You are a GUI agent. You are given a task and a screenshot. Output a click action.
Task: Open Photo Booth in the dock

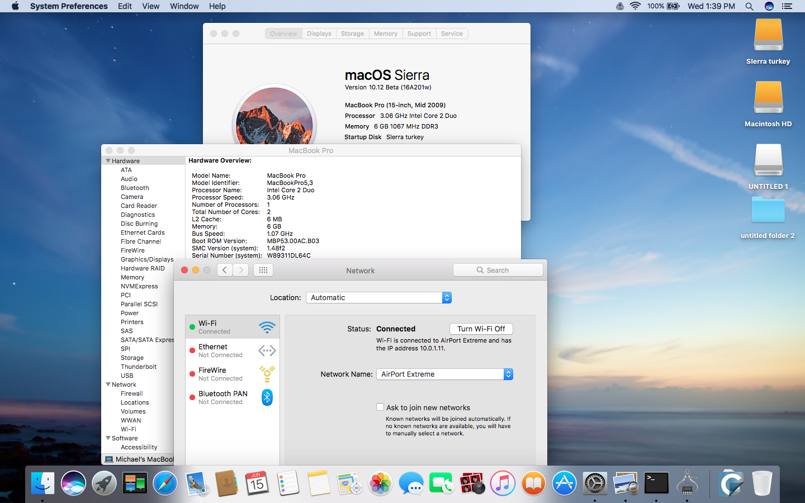click(472, 483)
